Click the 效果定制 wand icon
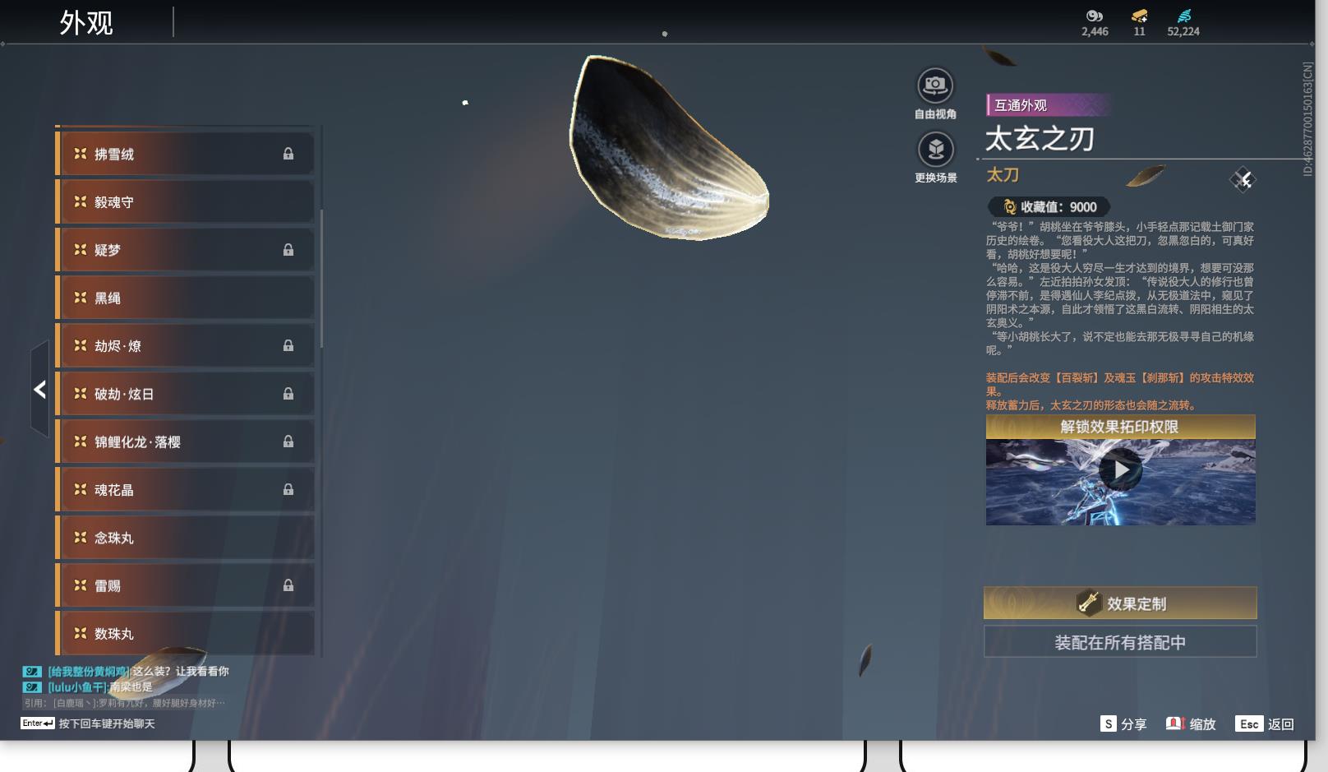Image resolution: width=1328 pixels, height=772 pixels. (x=1088, y=603)
